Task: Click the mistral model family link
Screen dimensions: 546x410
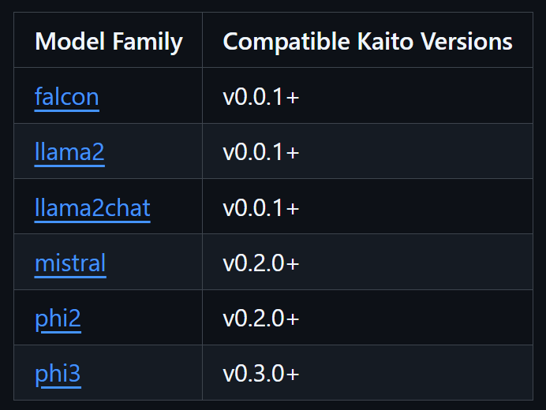Action: [70, 263]
